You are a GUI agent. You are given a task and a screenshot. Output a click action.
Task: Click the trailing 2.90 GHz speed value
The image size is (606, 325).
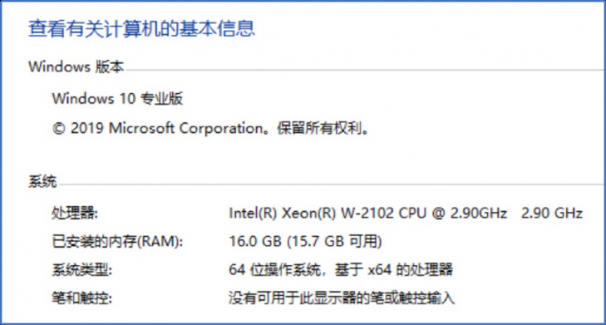551,213
